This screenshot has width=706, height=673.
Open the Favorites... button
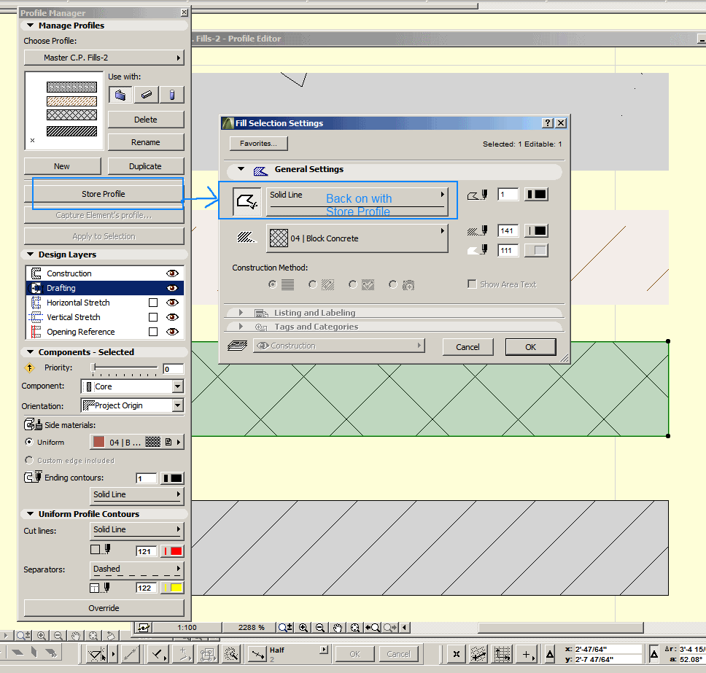point(258,143)
